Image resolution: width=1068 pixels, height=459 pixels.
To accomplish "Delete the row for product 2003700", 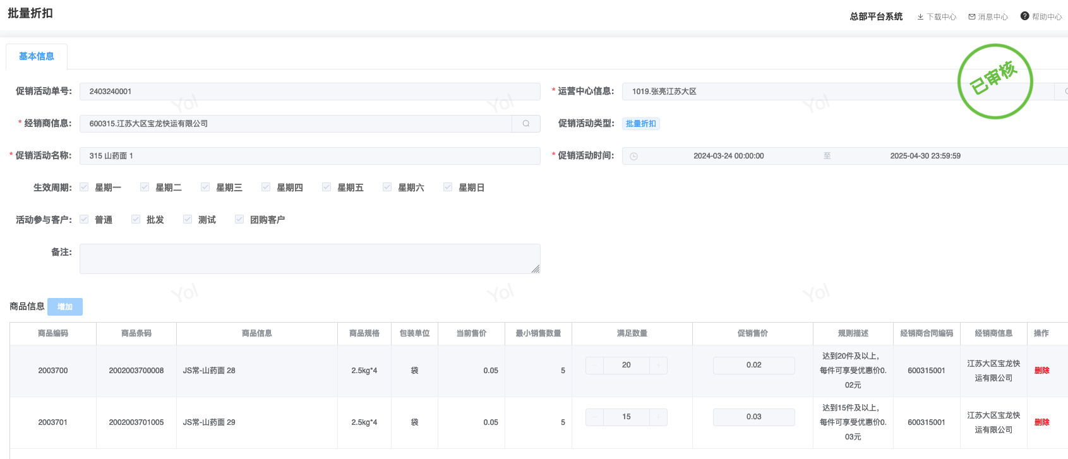I will pyautogui.click(x=1041, y=371).
